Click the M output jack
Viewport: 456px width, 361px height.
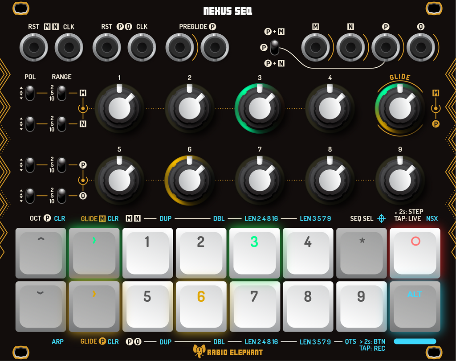[316, 47]
